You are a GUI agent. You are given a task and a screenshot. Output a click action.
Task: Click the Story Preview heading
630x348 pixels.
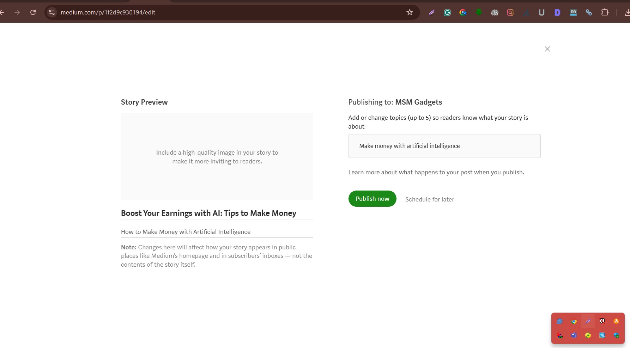pos(144,102)
